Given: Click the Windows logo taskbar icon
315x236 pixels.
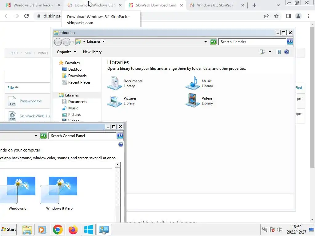Looking at the screenshot, I should (88, 230).
